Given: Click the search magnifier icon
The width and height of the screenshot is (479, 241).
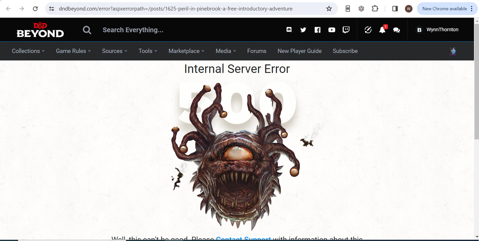Looking at the screenshot, I should (87, 30).
